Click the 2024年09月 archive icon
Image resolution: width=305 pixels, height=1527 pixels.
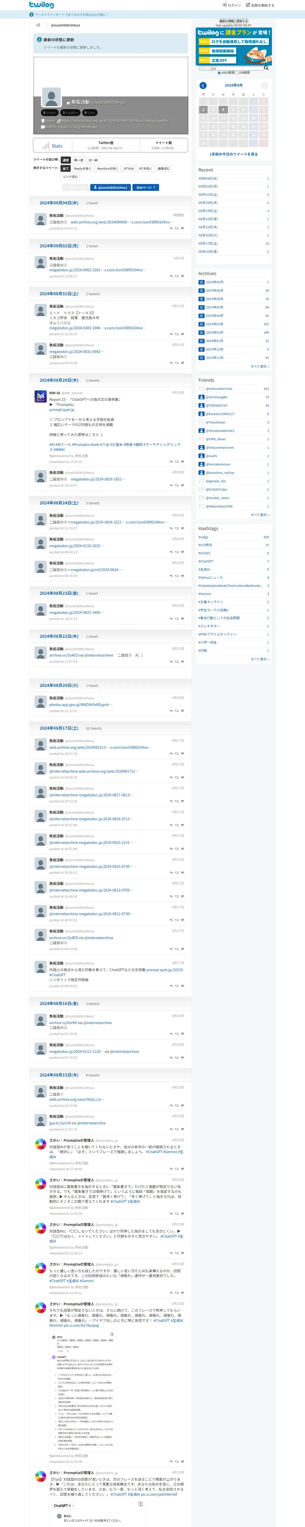tap(201, 282)
